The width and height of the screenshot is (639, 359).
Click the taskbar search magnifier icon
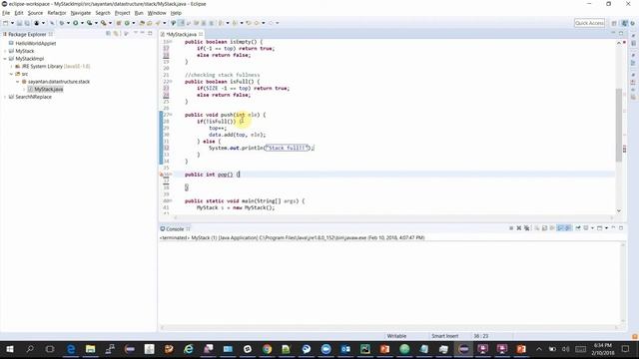pos(30,349)
